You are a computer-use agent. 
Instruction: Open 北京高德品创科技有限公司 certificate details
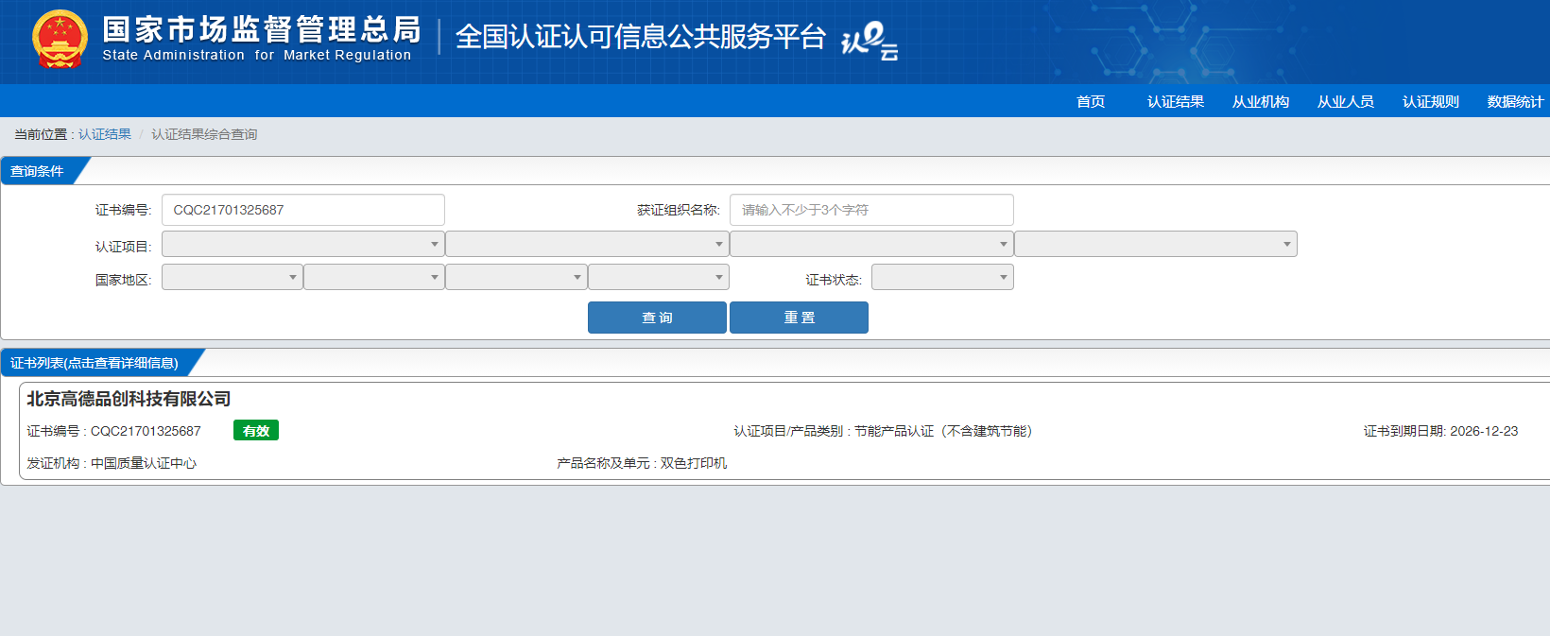click(129, 399)
